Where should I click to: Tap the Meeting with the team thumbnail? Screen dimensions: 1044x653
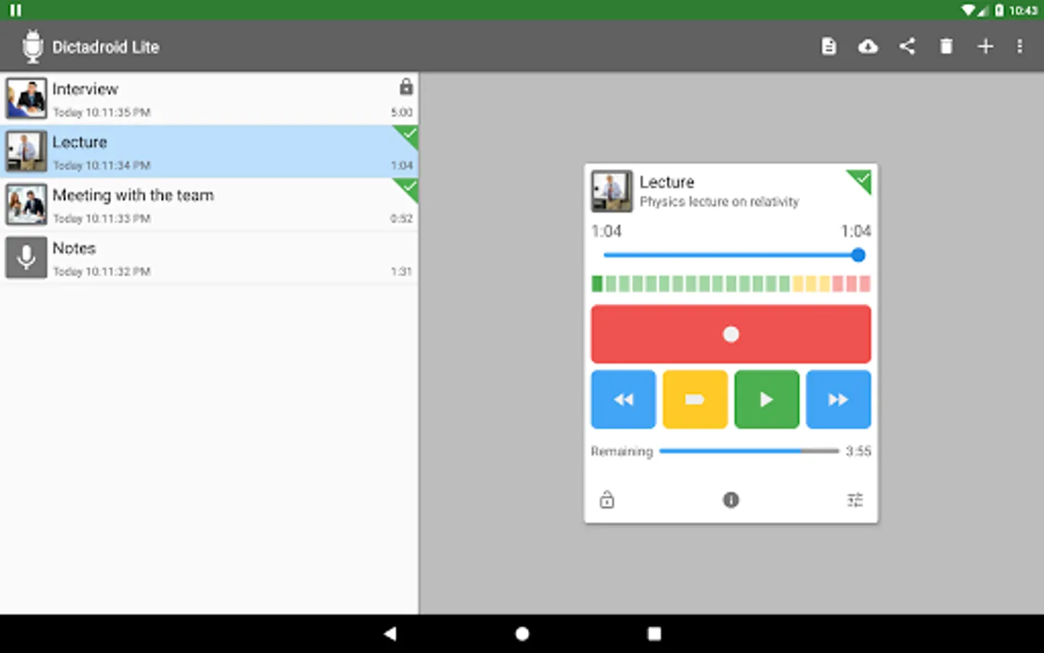coord(26,205)
